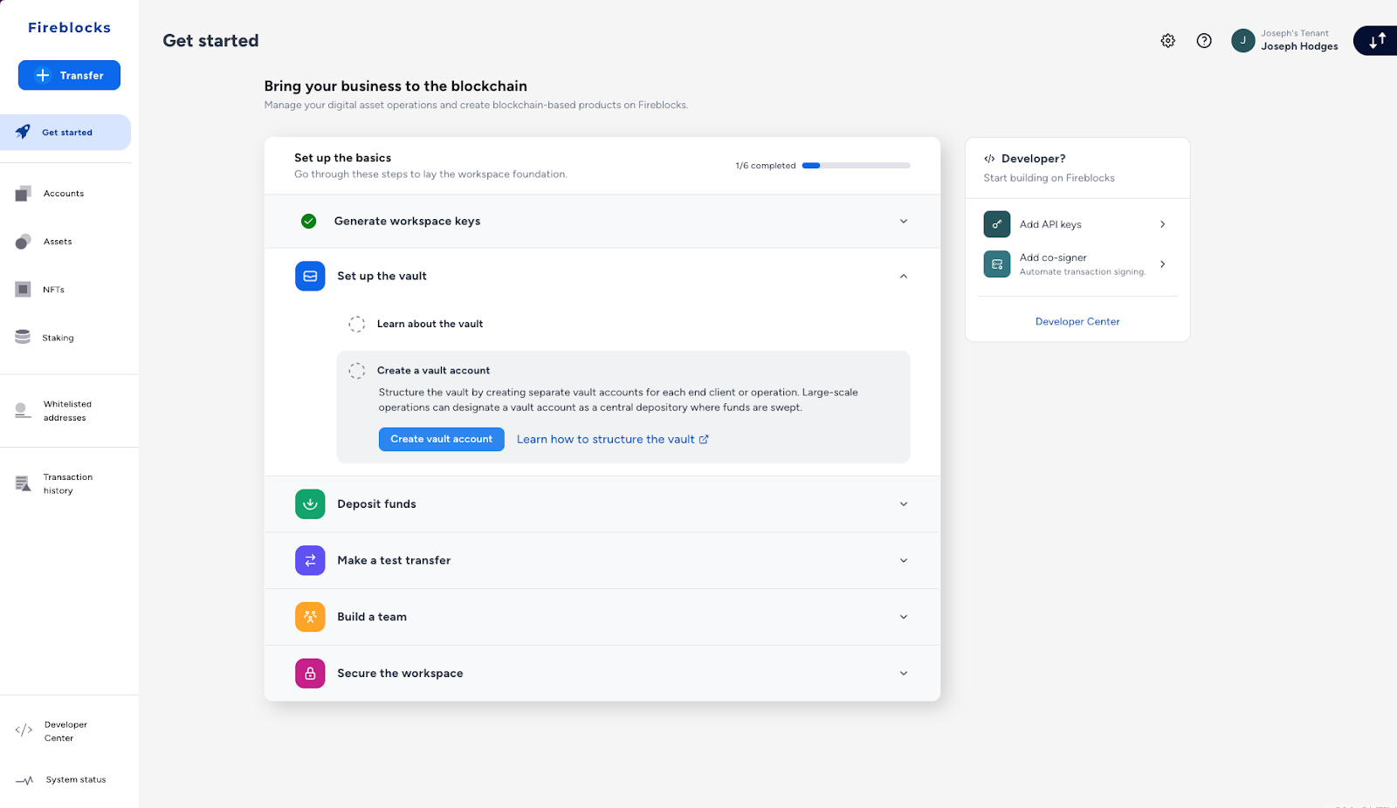Open Staking in the sidebar
Screen dimensions: 1397x808
point(58,338)
